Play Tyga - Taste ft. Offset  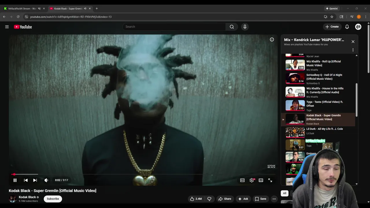click(318, 106)
